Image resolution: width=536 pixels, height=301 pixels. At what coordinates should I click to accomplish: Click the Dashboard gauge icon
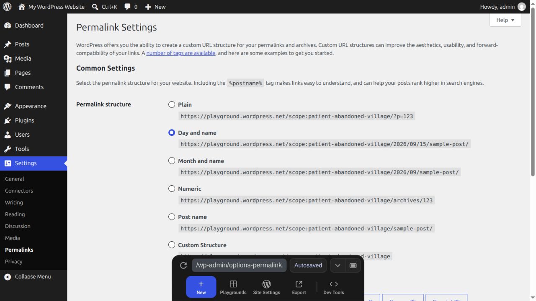(x=8, y=26)
